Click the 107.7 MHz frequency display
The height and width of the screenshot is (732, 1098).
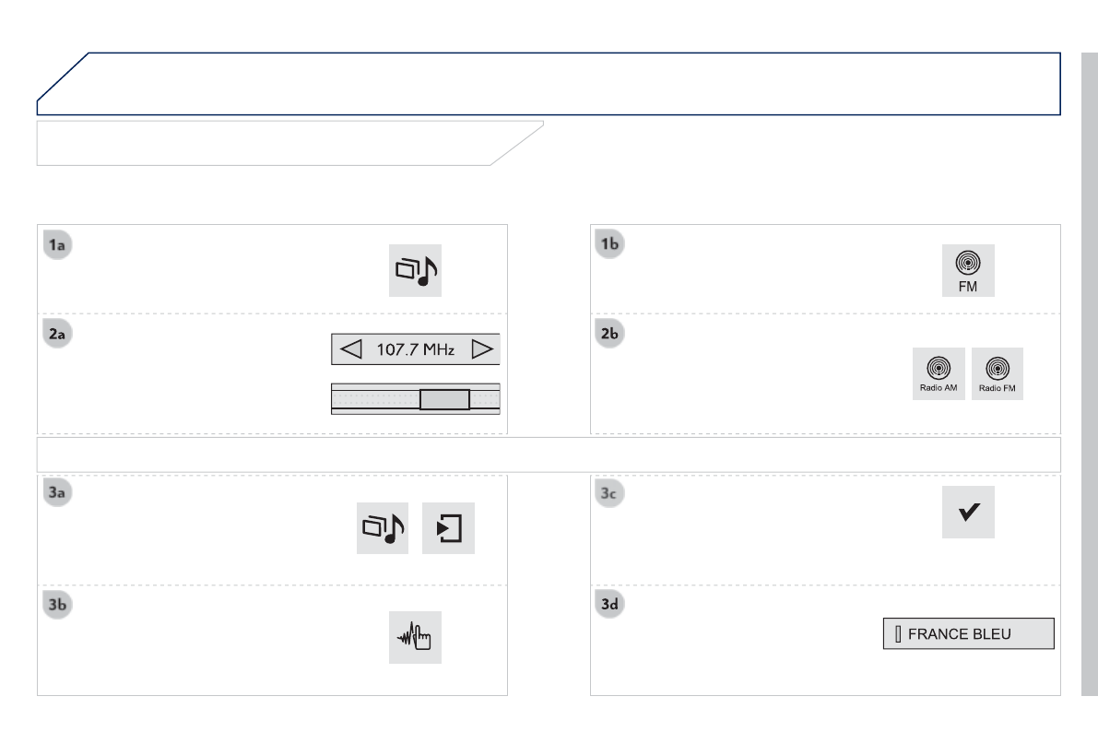click(x=416, y=350)
